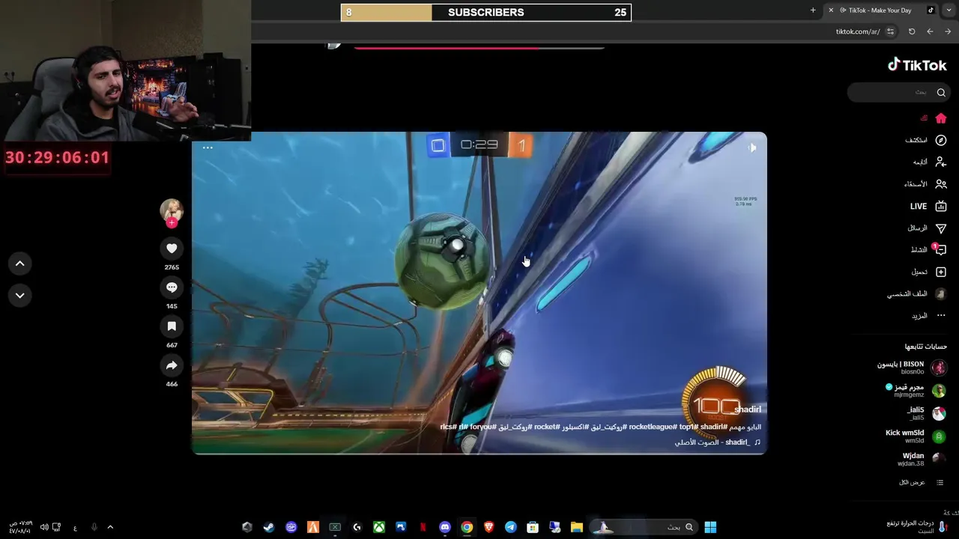Click the magnifier search icon

pyautogui.click(x=941, y=92)
